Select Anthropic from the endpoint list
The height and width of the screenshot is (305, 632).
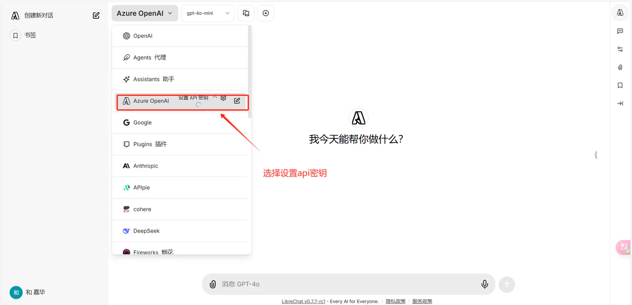181,166
